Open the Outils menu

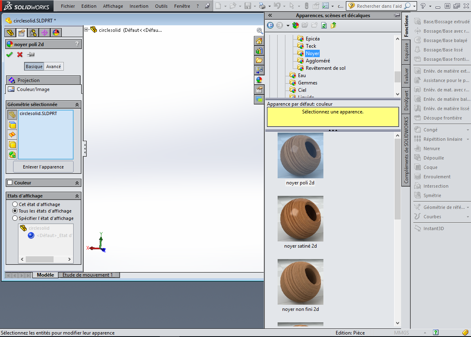pyautogui.click(x=161, y=6)
